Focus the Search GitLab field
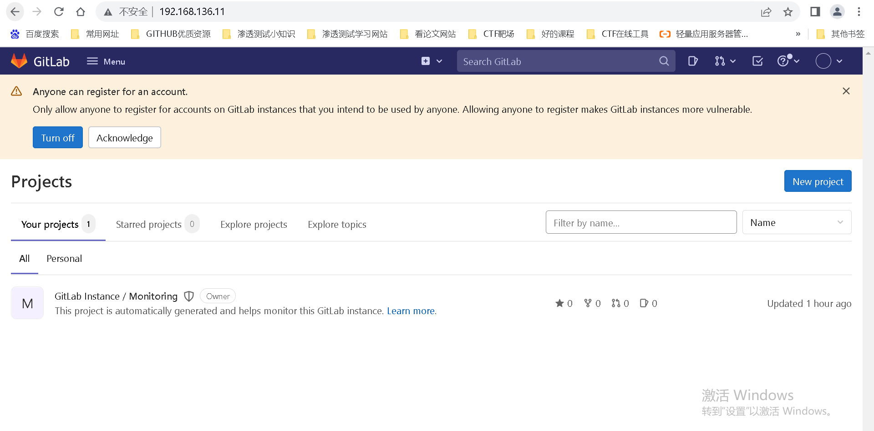 [x=566, y=61]
